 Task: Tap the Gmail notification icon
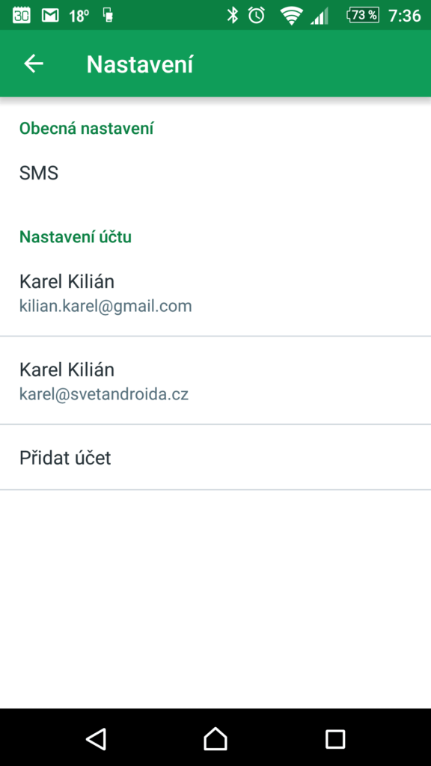[x=50, y=16]
